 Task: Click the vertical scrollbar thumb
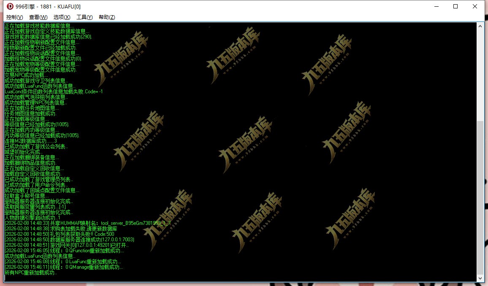(480, 197)
